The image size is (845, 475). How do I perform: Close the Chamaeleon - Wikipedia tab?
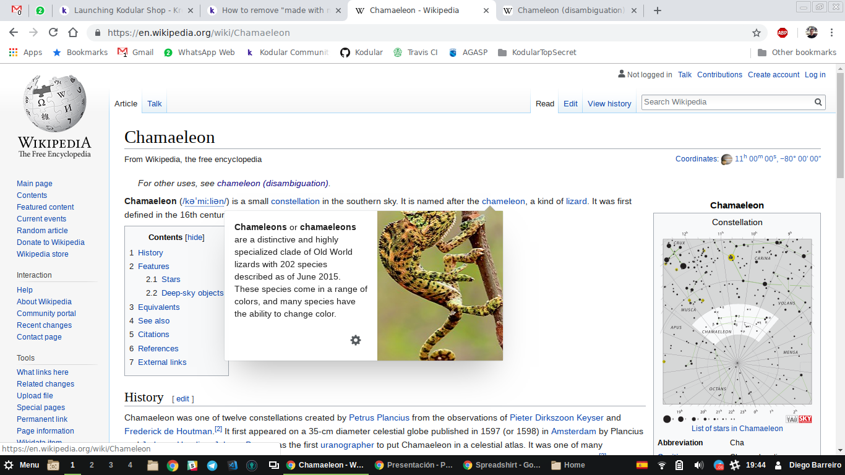[486, 11]
